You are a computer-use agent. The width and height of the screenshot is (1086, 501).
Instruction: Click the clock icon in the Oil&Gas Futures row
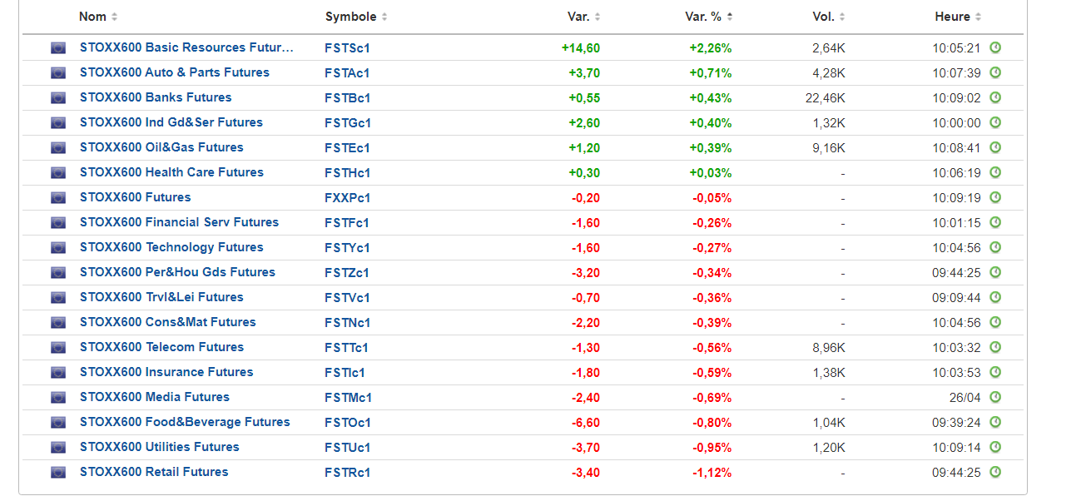point(995,147)
